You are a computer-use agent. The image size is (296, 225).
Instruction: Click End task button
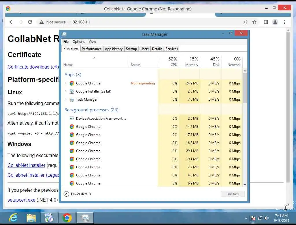[233, 194]
